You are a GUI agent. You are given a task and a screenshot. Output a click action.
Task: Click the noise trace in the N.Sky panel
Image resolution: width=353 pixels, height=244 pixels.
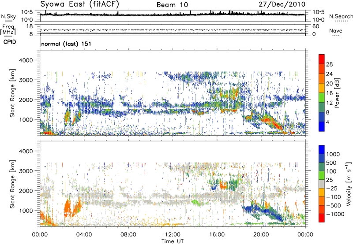coord(173,15)
